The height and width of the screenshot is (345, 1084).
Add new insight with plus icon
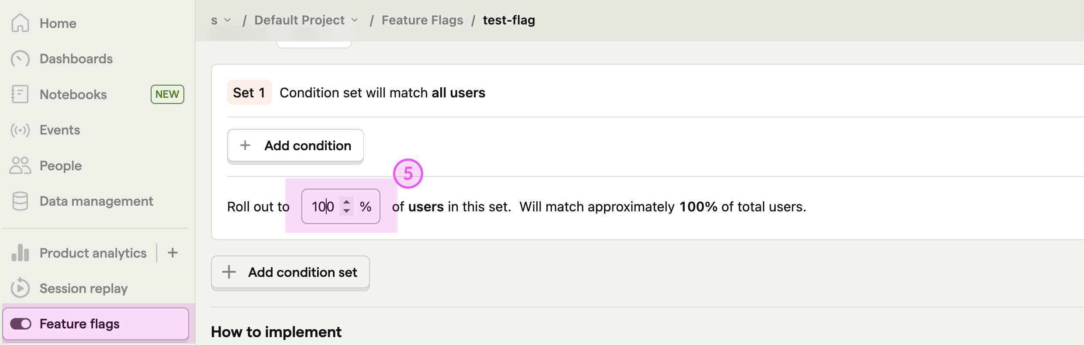[173, 253]
